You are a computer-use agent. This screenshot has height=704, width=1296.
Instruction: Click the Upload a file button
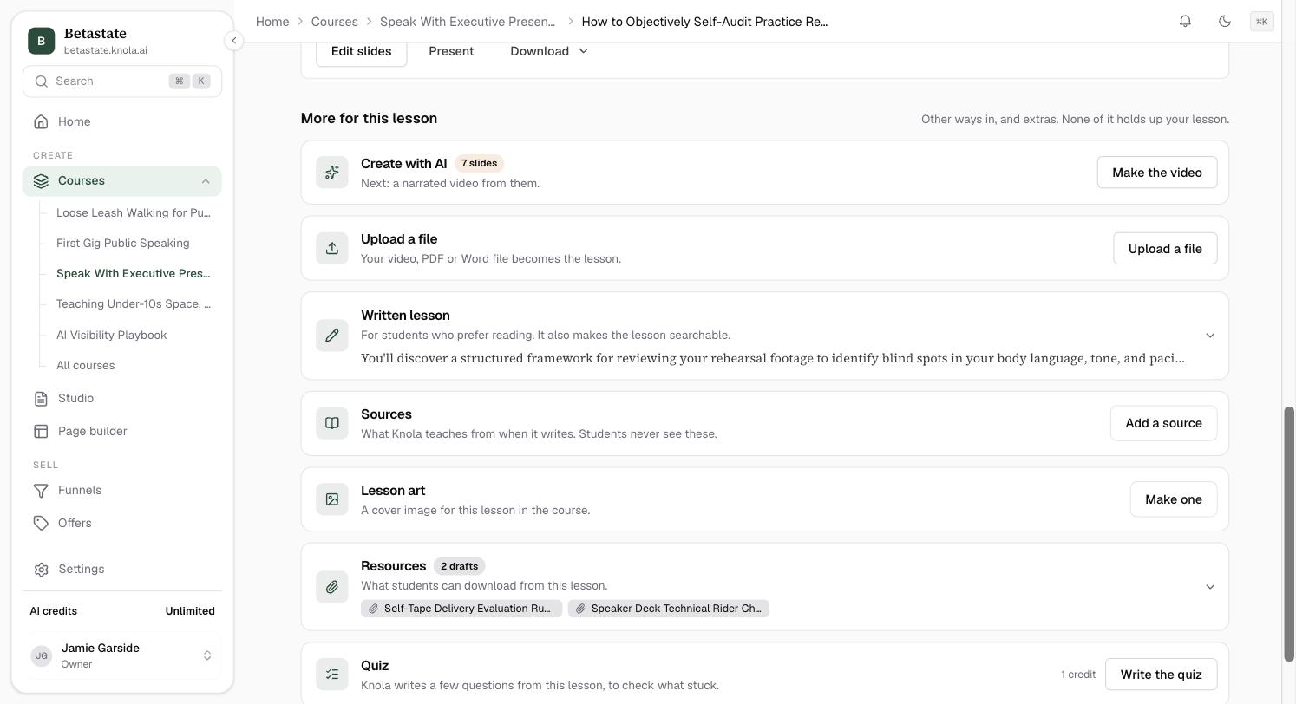point(1165,249)
